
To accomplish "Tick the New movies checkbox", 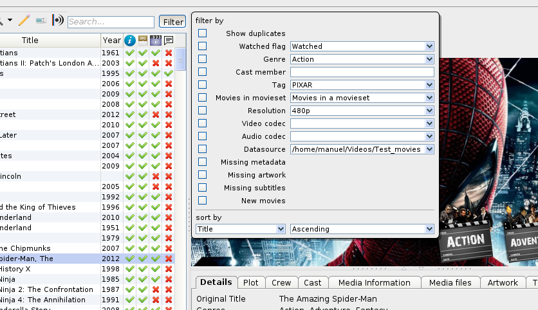I will [x=203, y=200].
